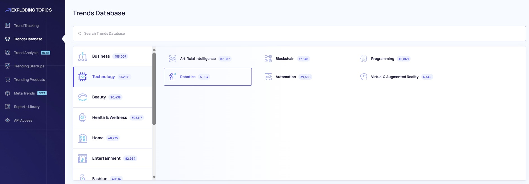Screen dimensions: 529x184
Task: Click the category list scrollbar thumb
Action: click(154, 89)
